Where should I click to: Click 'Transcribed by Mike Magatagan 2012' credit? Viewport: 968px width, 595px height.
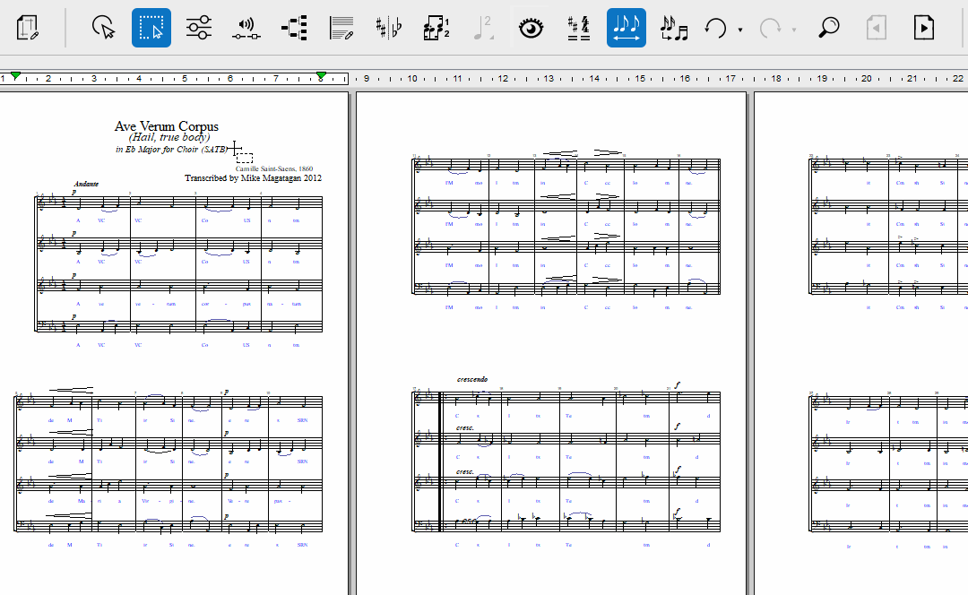click(x=253, y=177)
